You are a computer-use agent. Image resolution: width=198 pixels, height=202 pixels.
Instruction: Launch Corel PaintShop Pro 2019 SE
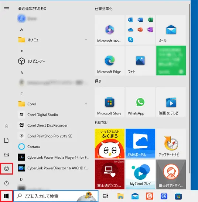click(53, 136)
